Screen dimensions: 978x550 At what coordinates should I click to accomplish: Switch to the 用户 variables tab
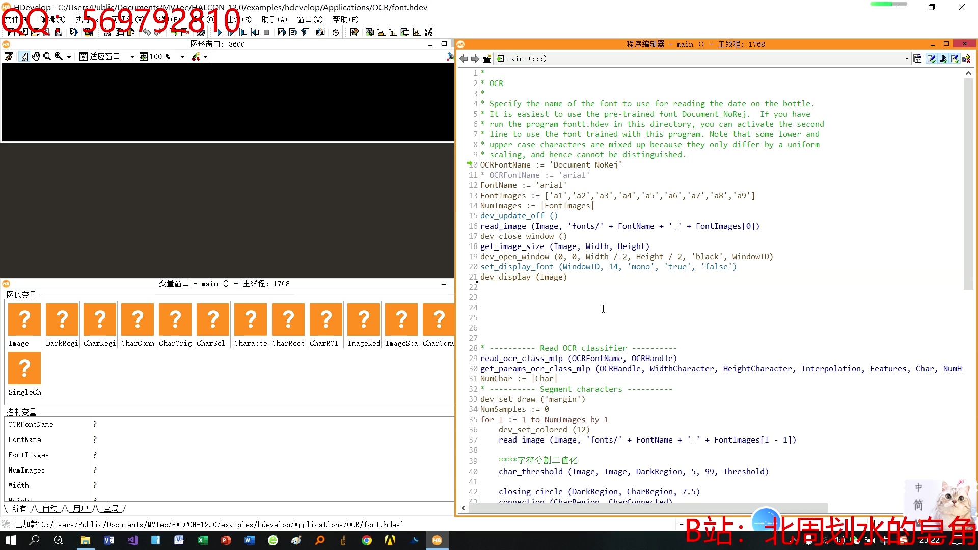tap(80, 508)
